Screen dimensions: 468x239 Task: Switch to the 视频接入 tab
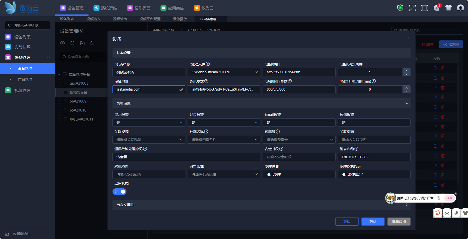93,19
